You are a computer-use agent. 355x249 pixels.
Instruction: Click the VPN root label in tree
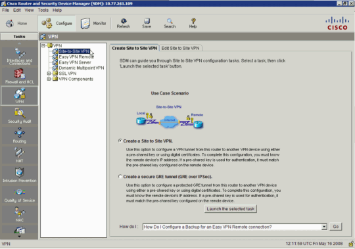pos(57,46)
